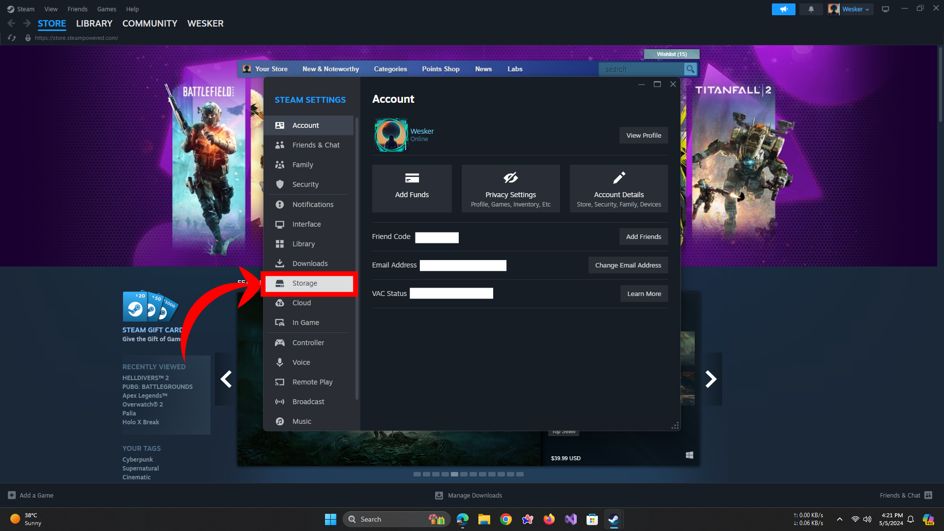Open the Categories store dropdown
The width and height of the screenshot is (944, 531).
point(390,69)
